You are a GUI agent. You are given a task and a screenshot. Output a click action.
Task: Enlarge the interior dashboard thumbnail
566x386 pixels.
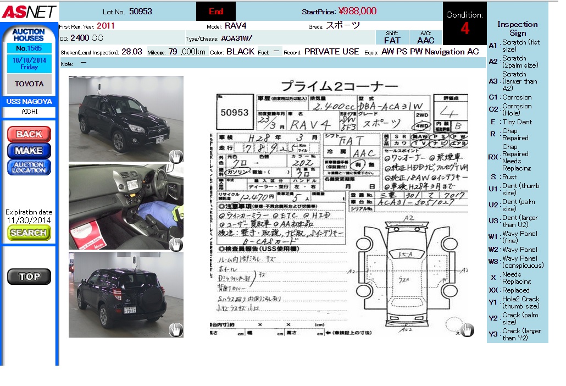pos(126,206)
